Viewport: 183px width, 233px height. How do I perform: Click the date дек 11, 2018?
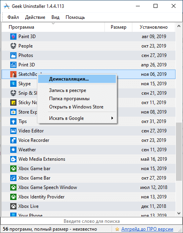coord(154,206)
